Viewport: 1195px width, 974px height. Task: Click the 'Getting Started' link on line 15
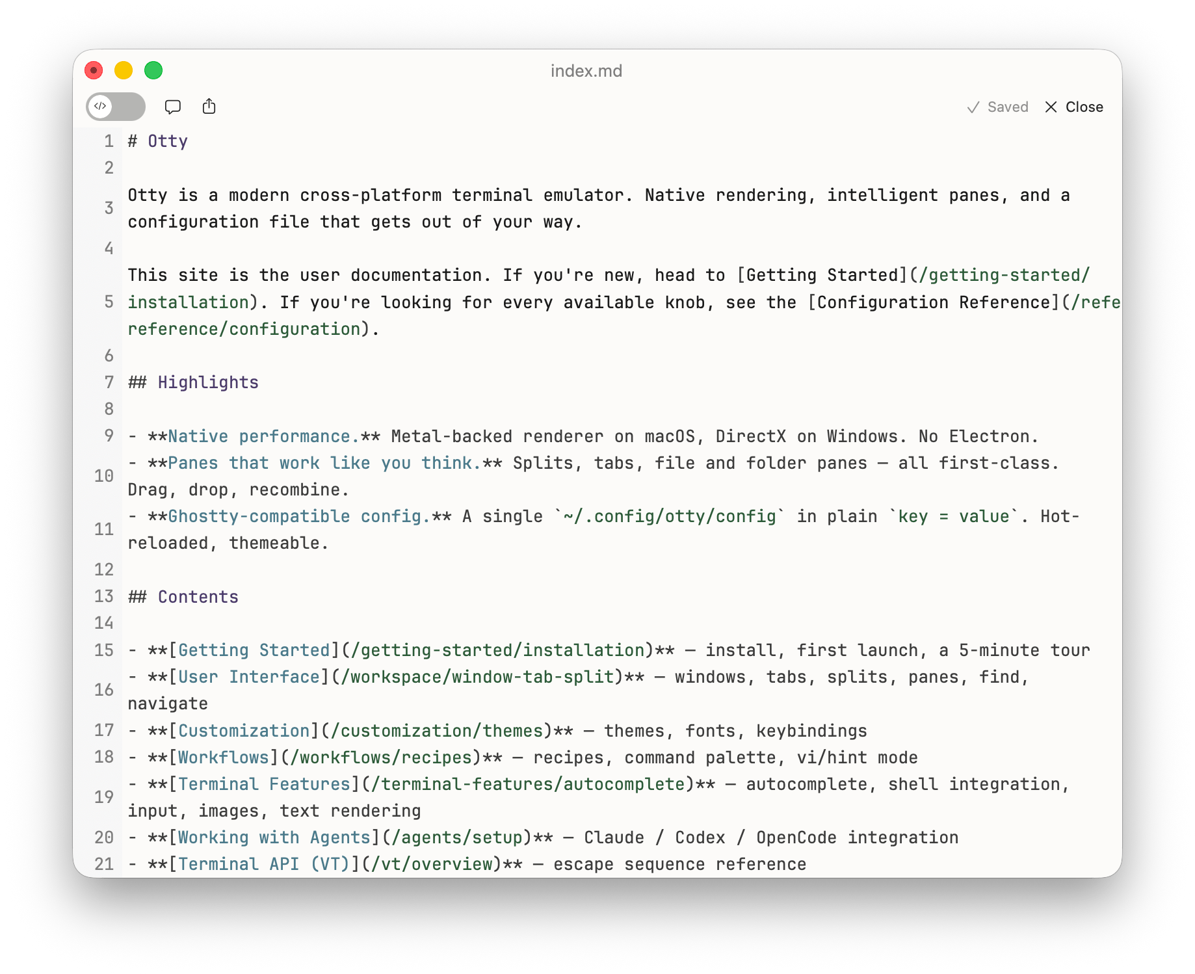254,650
